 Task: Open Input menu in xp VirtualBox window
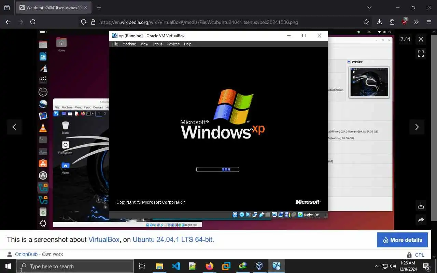pyautogui.click(x=157, y=44)
